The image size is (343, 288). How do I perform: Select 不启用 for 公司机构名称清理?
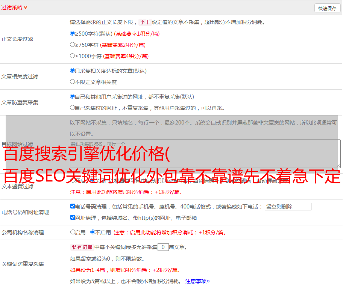(93, 232)
